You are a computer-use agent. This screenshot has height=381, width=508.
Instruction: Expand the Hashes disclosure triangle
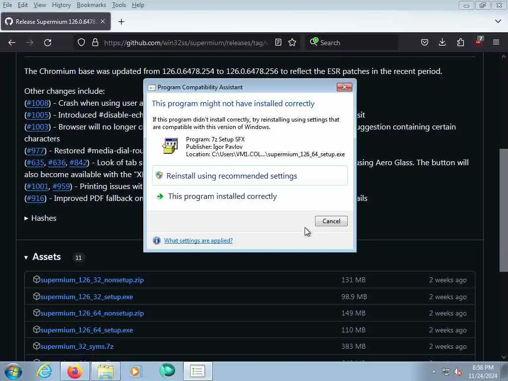pos(26,218)
